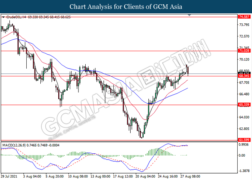Click the 73.795 price axis value
252x180 pixels.
click(x=244, y=25)
